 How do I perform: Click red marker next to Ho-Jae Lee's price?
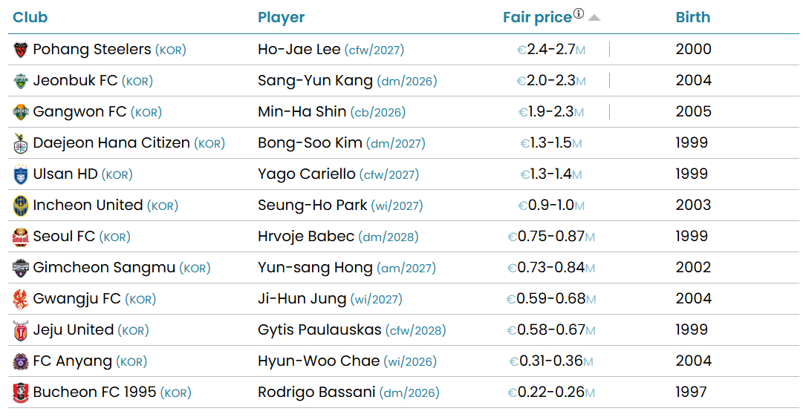click(609, 50)
